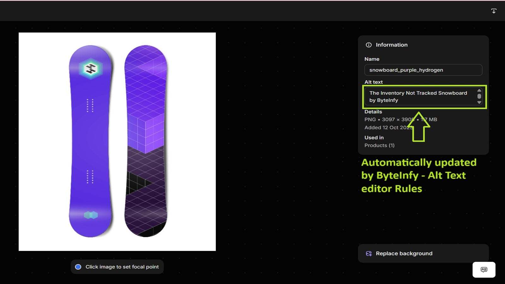The image size is (505, 284).
Task: Click the blue focal point dot icon
Action: pyautogui.click(x=78, y=267)
